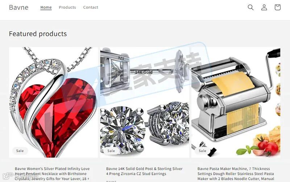The height and width of the screenshot is (182, 290).
Task: Open the Bavne Pasta Maker Machine link
Action: pos(236,174)
